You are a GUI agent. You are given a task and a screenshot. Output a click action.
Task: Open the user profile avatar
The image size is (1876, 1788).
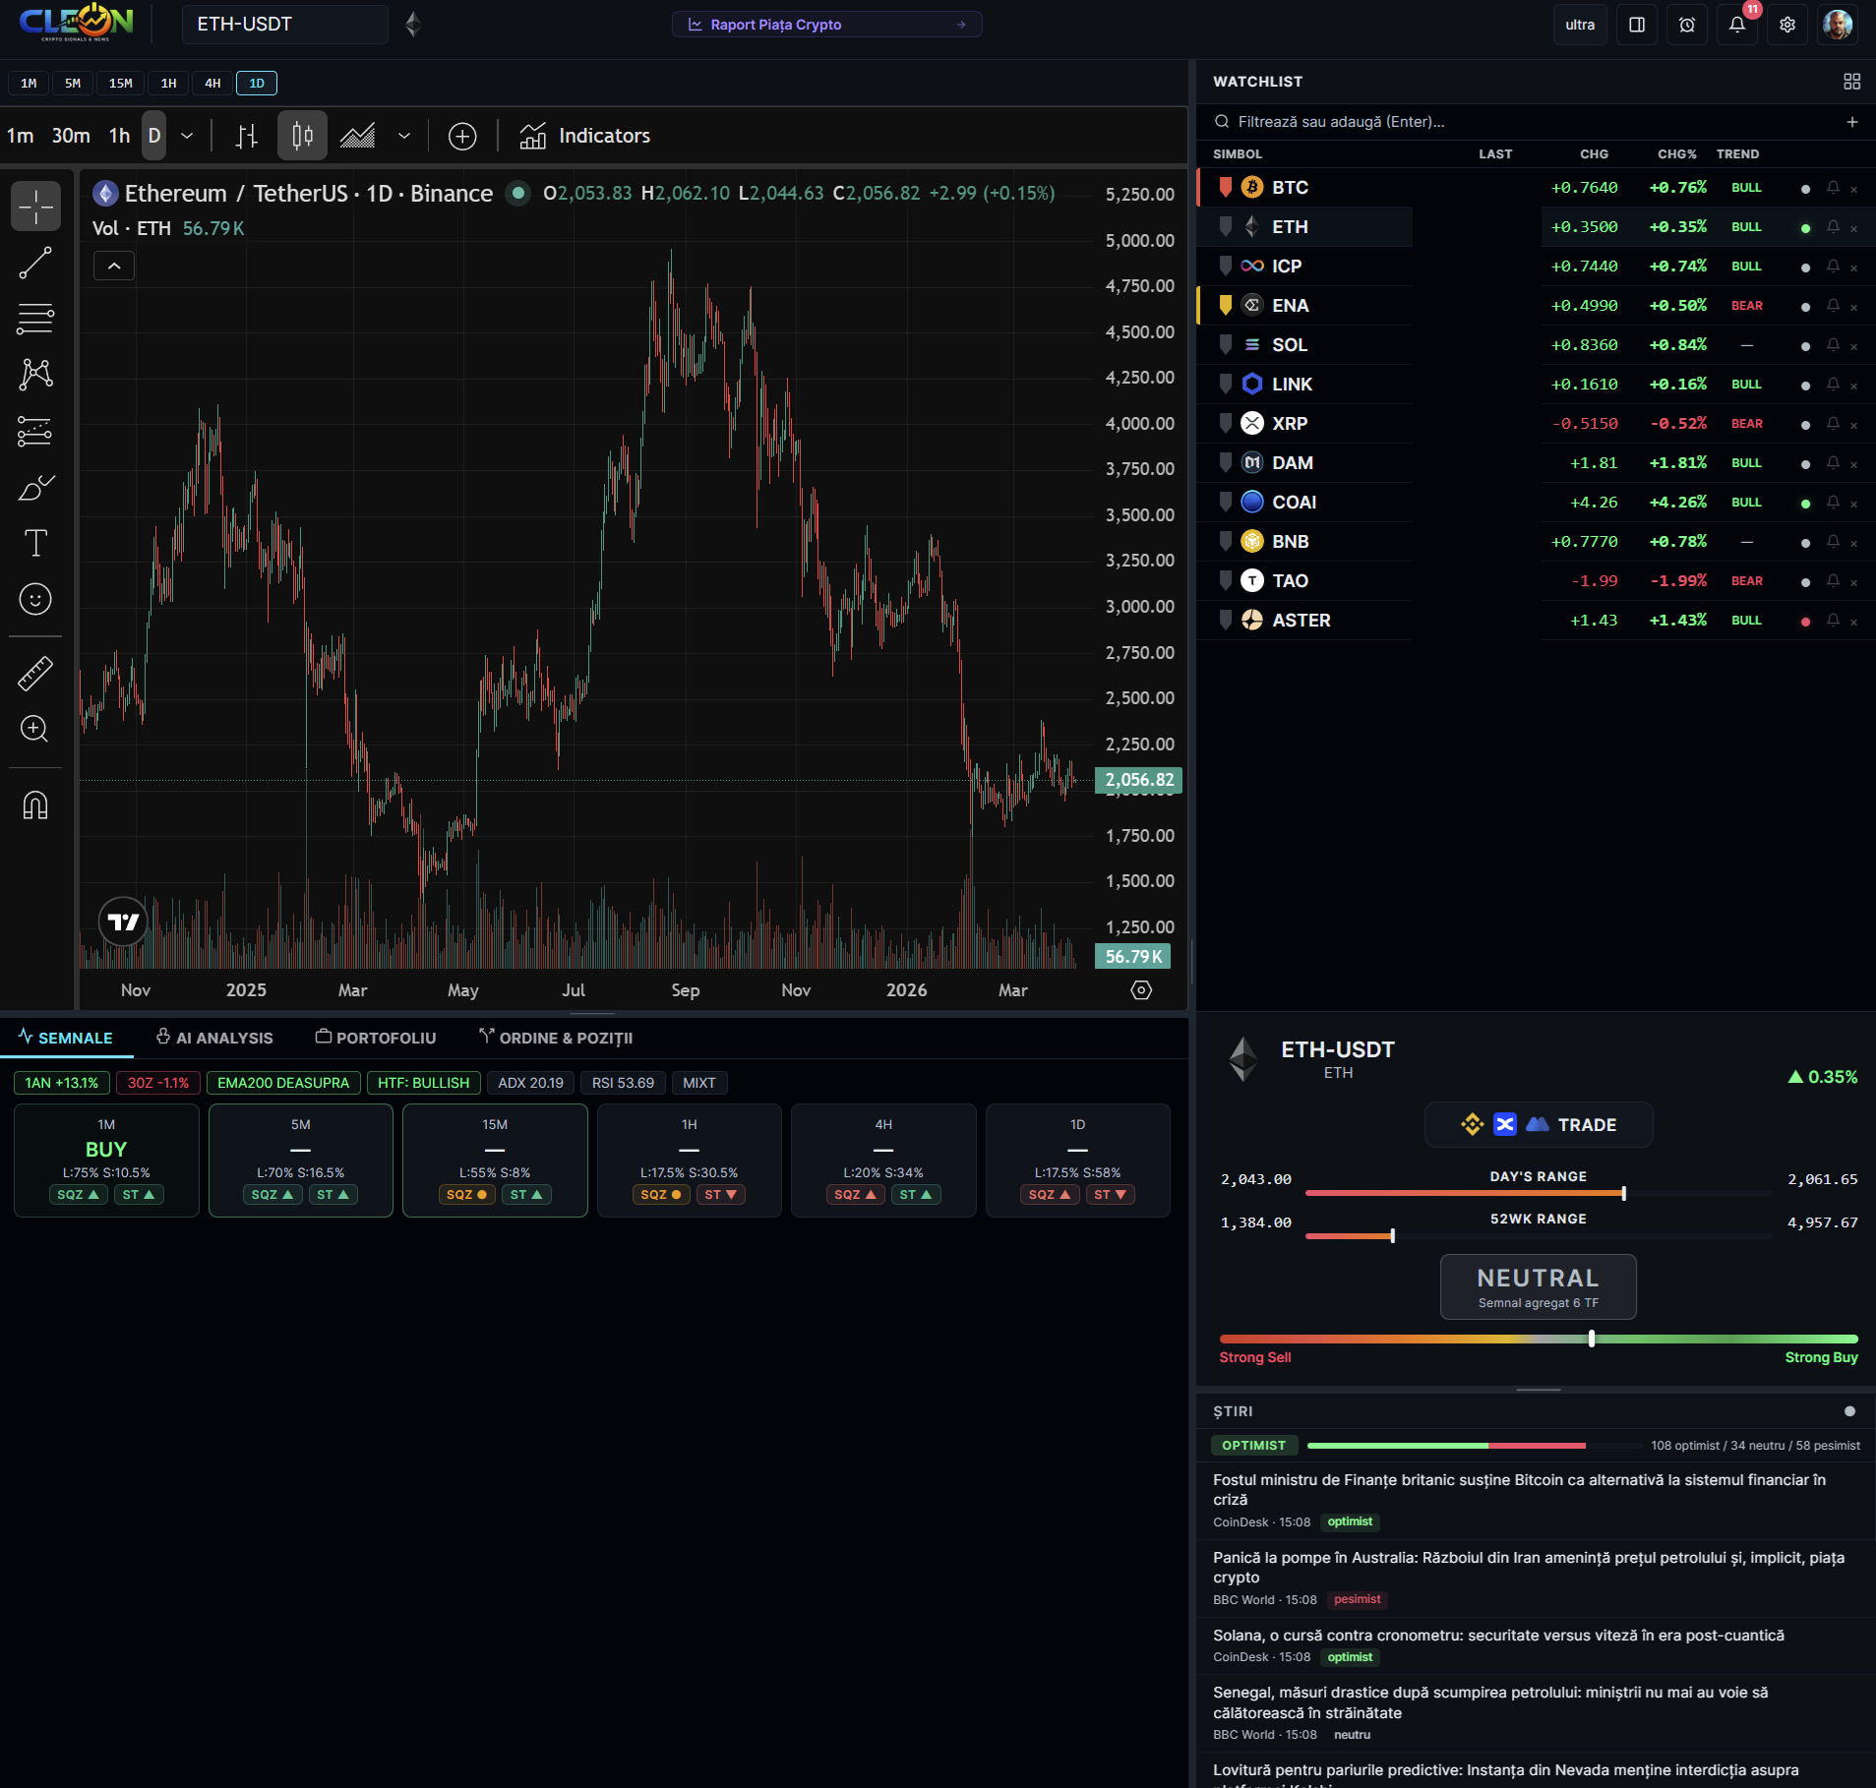(1838, 25)
